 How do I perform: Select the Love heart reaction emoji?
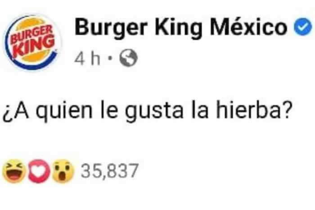(39, 171)
